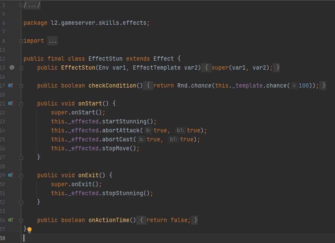Click the yellow lightbulb intention icon
The image size is (335, 243).
pos(29,230)
